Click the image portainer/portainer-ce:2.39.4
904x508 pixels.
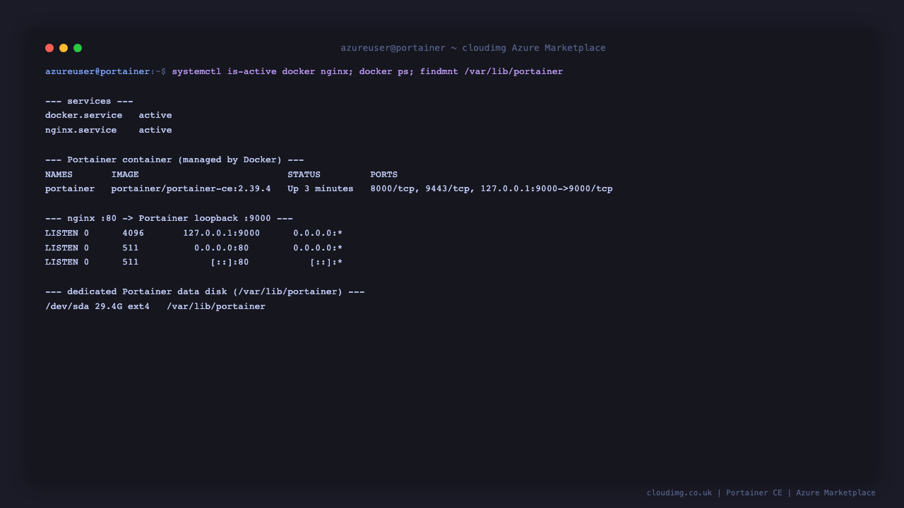pos(191,189)
